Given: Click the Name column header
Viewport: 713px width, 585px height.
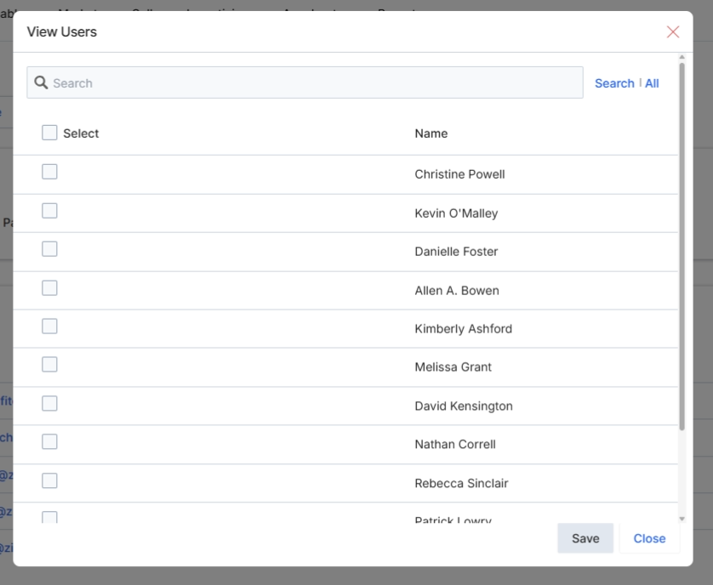Looking at the screenshot, I should point(431,133).
